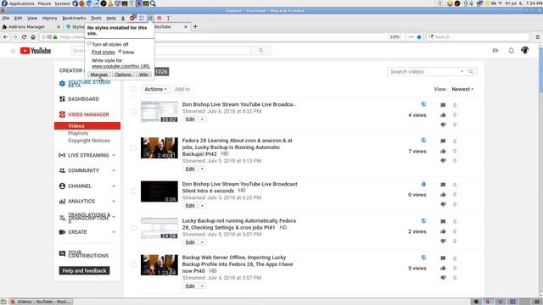Viewport: 543px width, 305px height.
Task: Click the volume icon in system tray
Action: pyautogui.click(x=472, y=3)
